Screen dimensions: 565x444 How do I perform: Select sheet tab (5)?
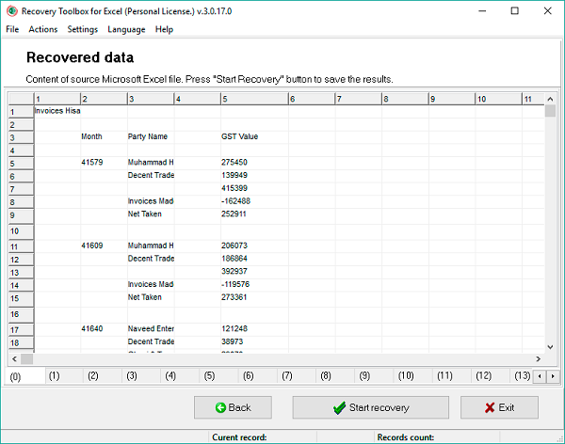pos(209,376)
